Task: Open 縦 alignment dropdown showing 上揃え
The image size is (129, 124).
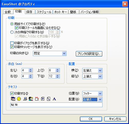Action: [92, 76]
